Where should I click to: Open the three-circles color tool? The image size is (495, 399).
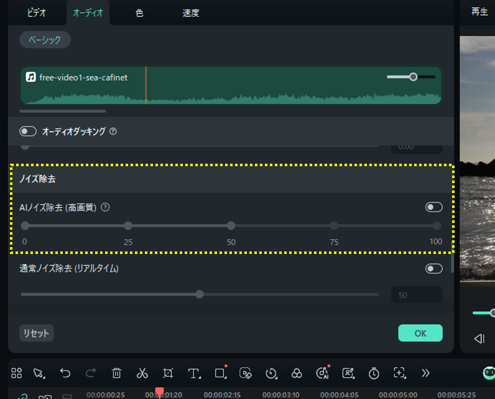[297, 373]
